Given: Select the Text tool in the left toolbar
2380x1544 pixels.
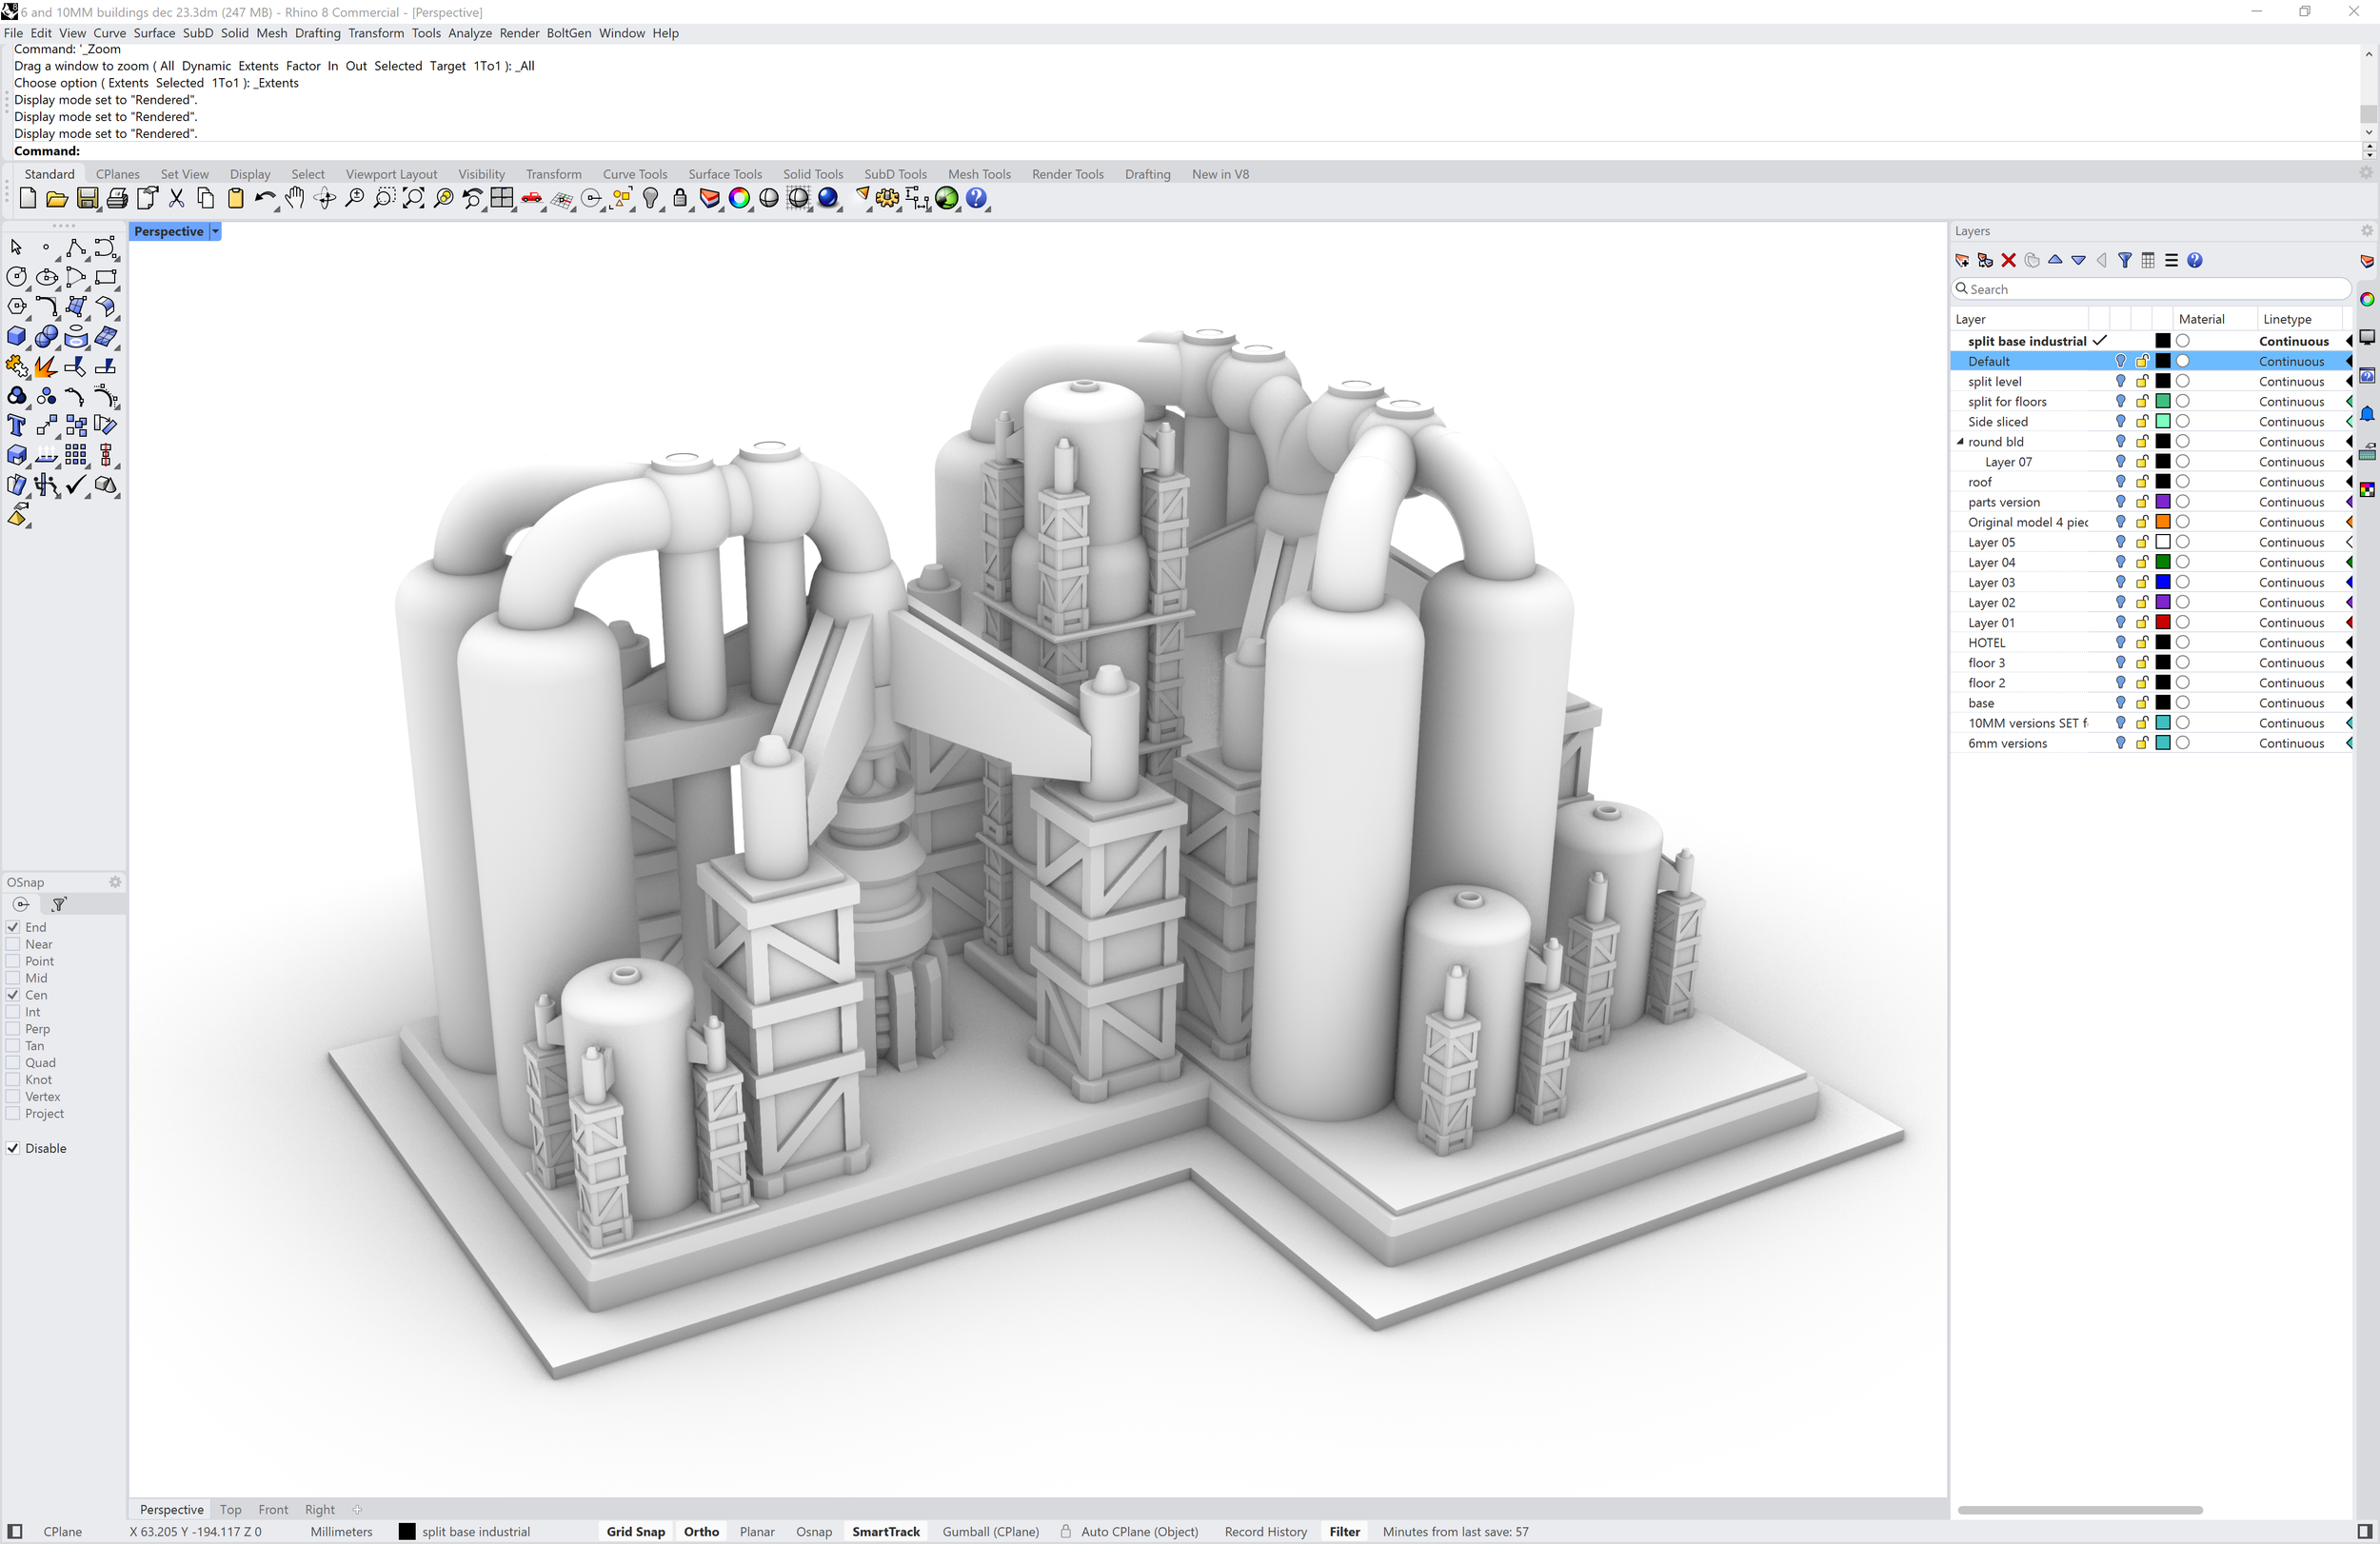Looking at the screenshot, I should (x=16, y=426).
